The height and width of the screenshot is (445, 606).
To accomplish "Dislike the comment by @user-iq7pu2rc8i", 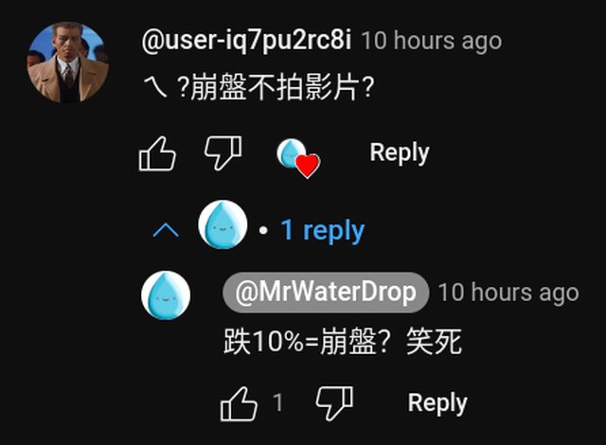I will tap(223, 153).
